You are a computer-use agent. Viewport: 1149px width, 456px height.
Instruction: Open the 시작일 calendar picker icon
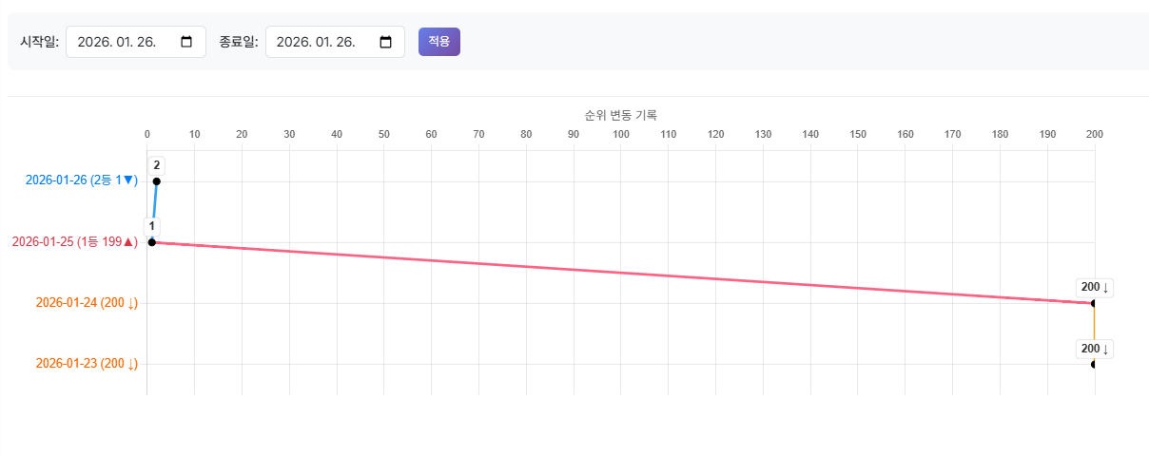coord(186,42)
